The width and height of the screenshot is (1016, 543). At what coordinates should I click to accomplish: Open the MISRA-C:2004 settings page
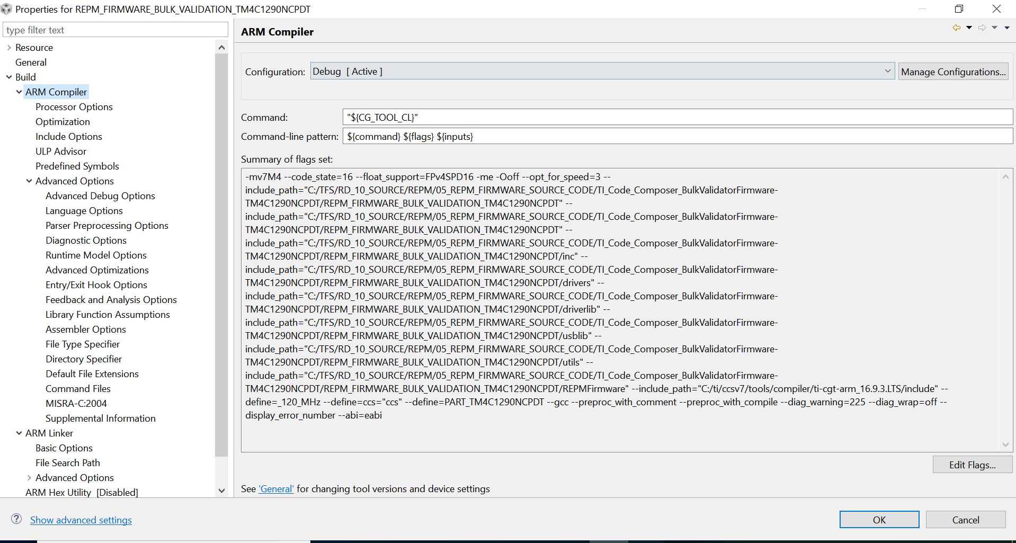76,404
